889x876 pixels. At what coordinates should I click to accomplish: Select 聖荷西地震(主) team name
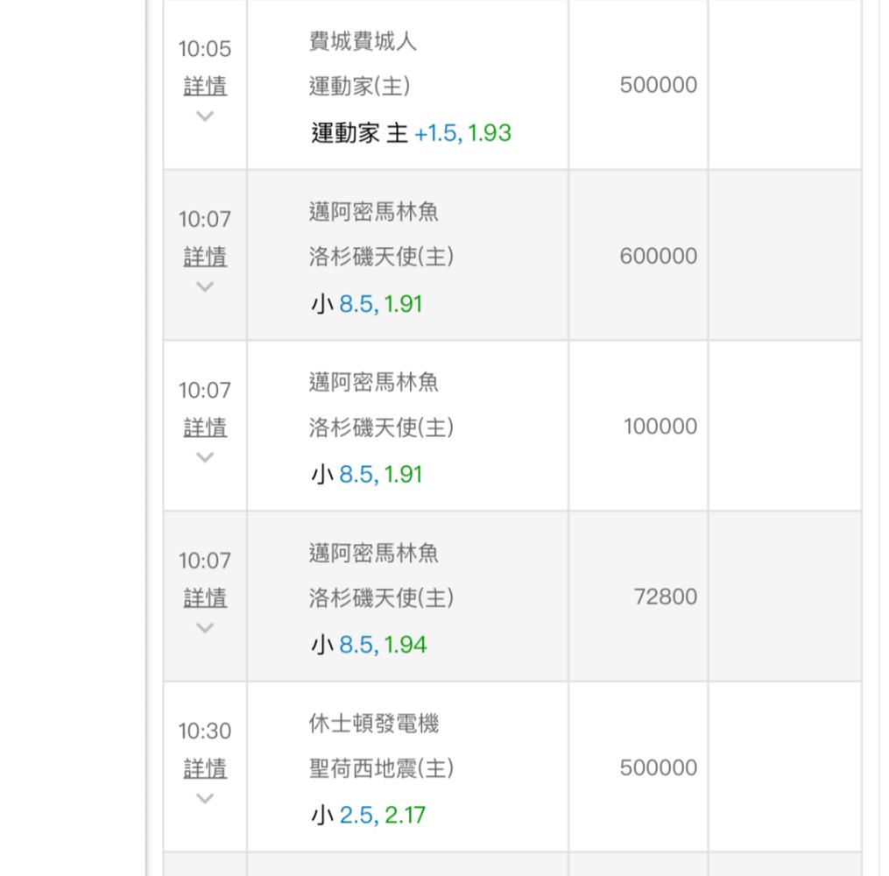381,768
